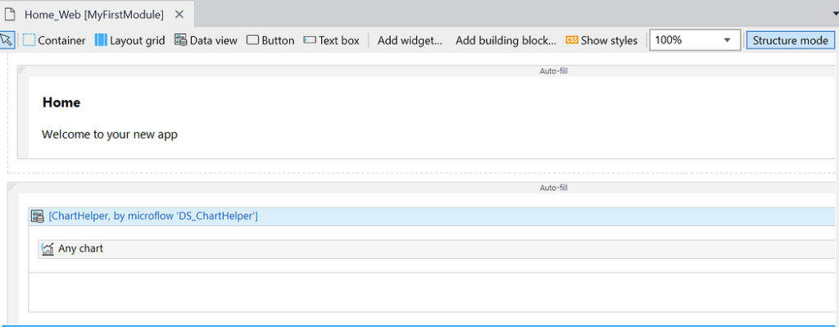Select the Home title text
This screenshot has width=839, height=327.
[61, 102]
